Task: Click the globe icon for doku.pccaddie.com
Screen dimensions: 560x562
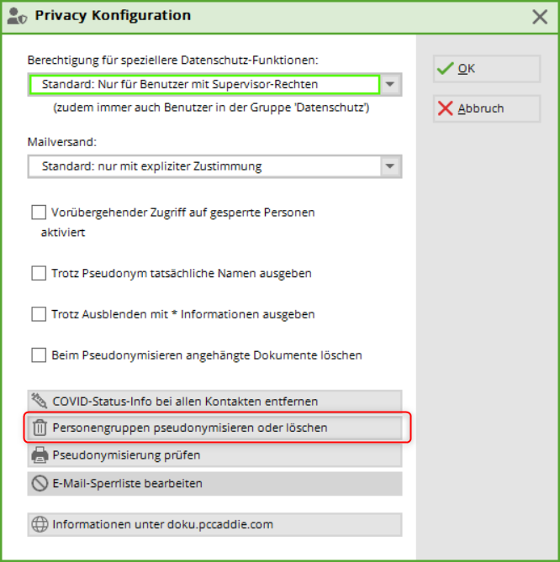Action: (40, 524)
